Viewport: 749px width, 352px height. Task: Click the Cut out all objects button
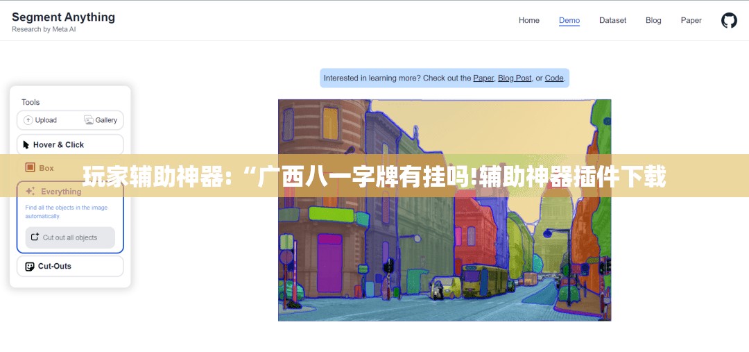coord(70,237)
